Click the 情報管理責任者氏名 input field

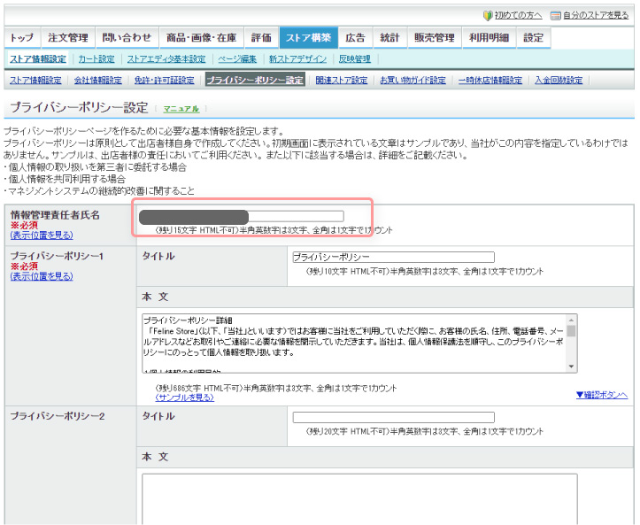tap(242, 217)
